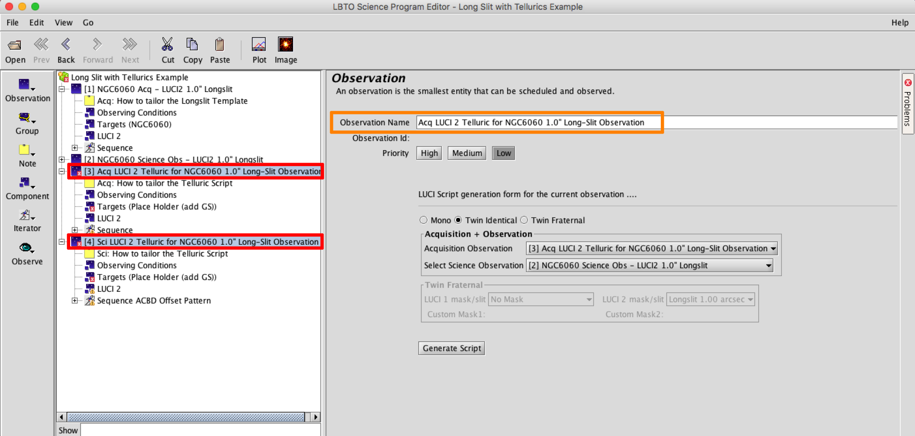915x436 pixels.
Task: Add a Note from sidebar
Action: 27,156
